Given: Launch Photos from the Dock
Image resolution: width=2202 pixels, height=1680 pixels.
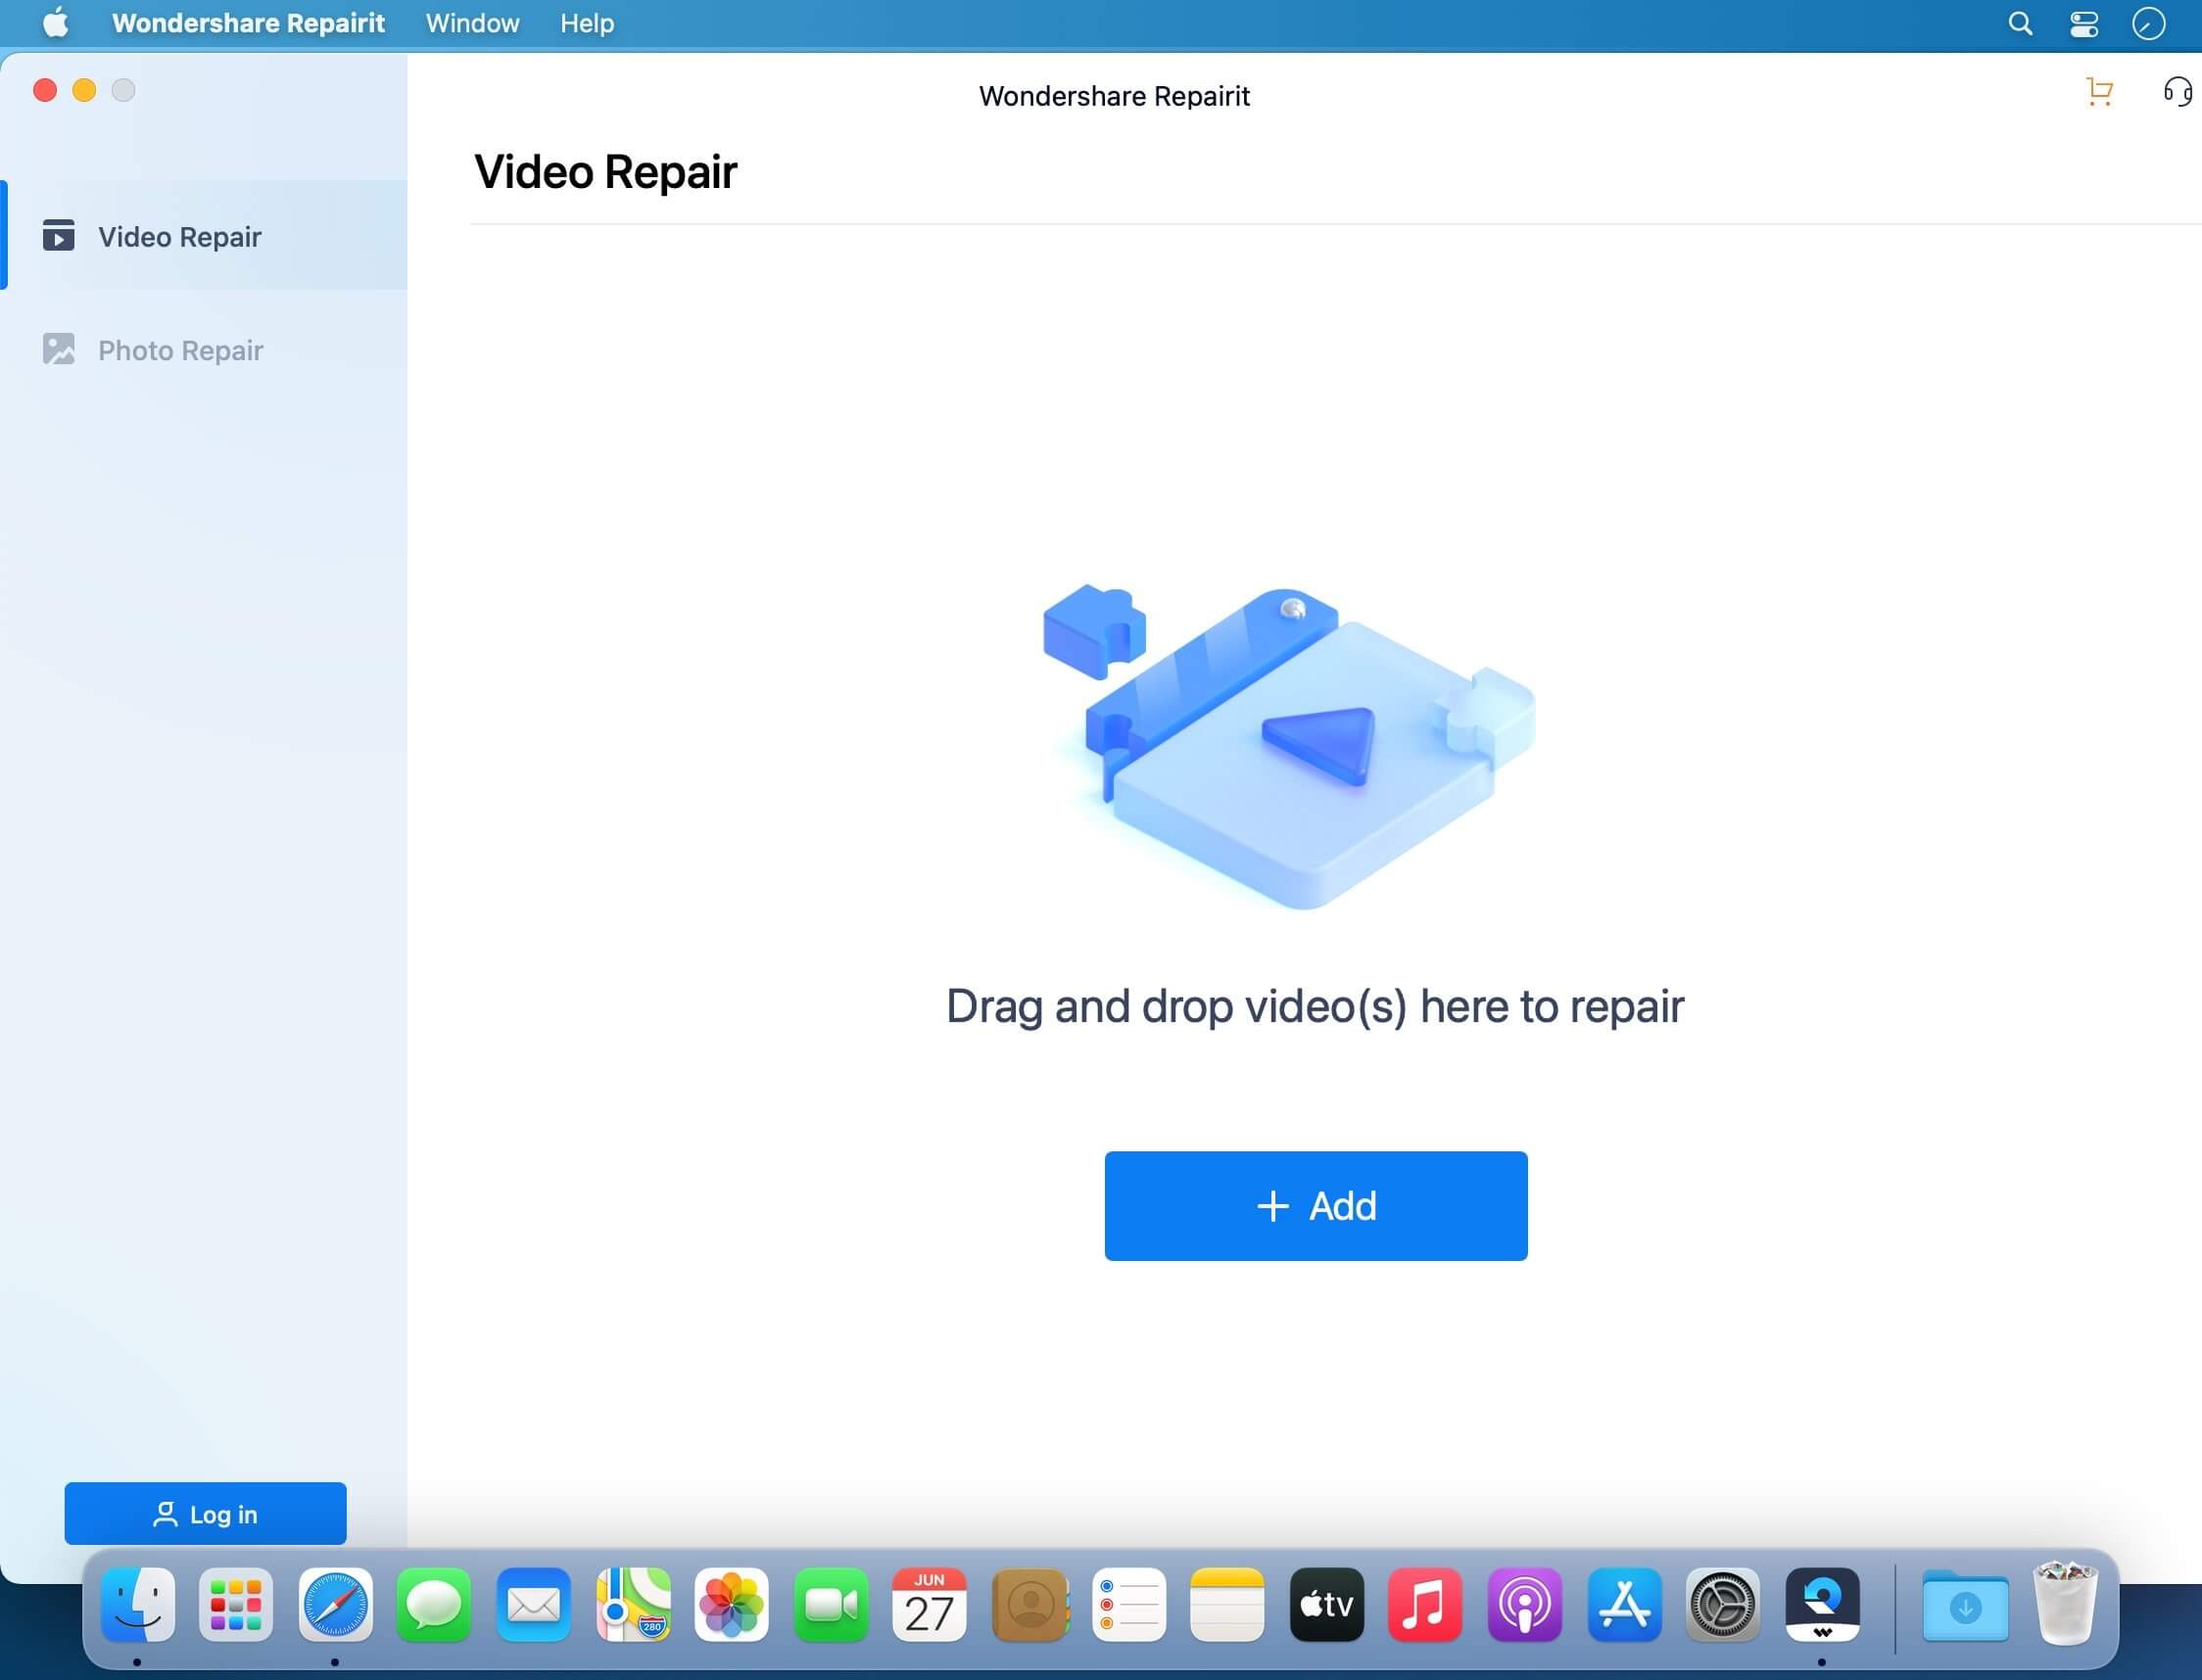Looking at the screenshot, I should pos(733,1607).
